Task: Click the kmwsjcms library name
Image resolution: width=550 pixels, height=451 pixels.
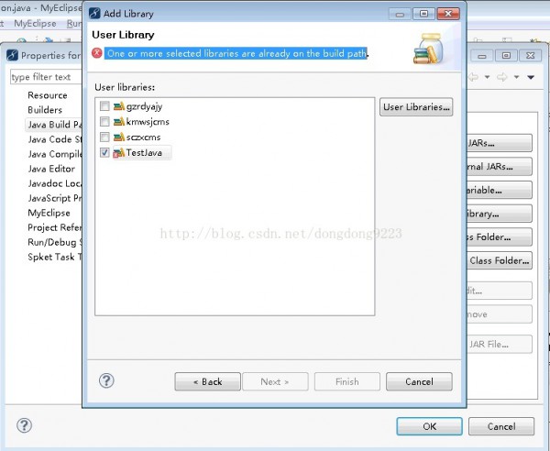Action: pos(148,122)
